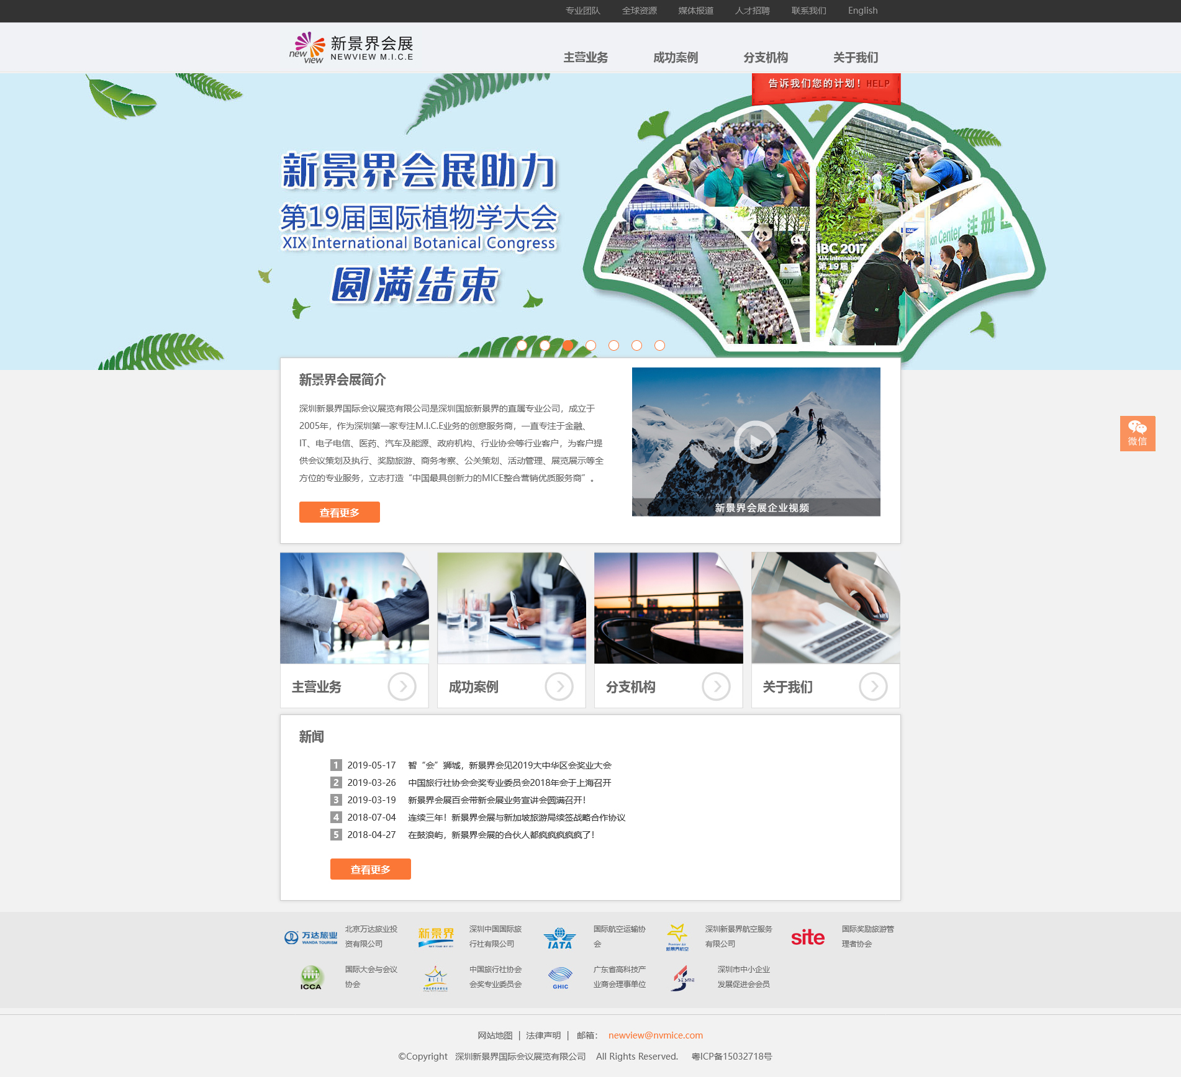Select the active orange carousel dot
Screen dimensions: 1181x1077
pyautogui.click(x=568, y=345)
